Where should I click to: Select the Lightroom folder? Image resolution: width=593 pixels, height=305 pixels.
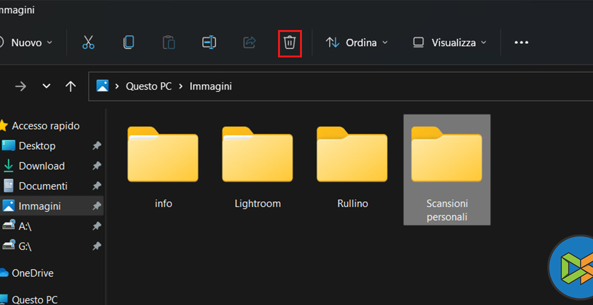[x=257, y=168]
